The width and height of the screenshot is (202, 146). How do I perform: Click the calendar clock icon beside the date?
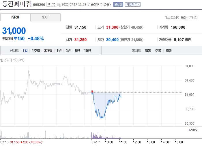pyautogui.click(x=59, y=5)
